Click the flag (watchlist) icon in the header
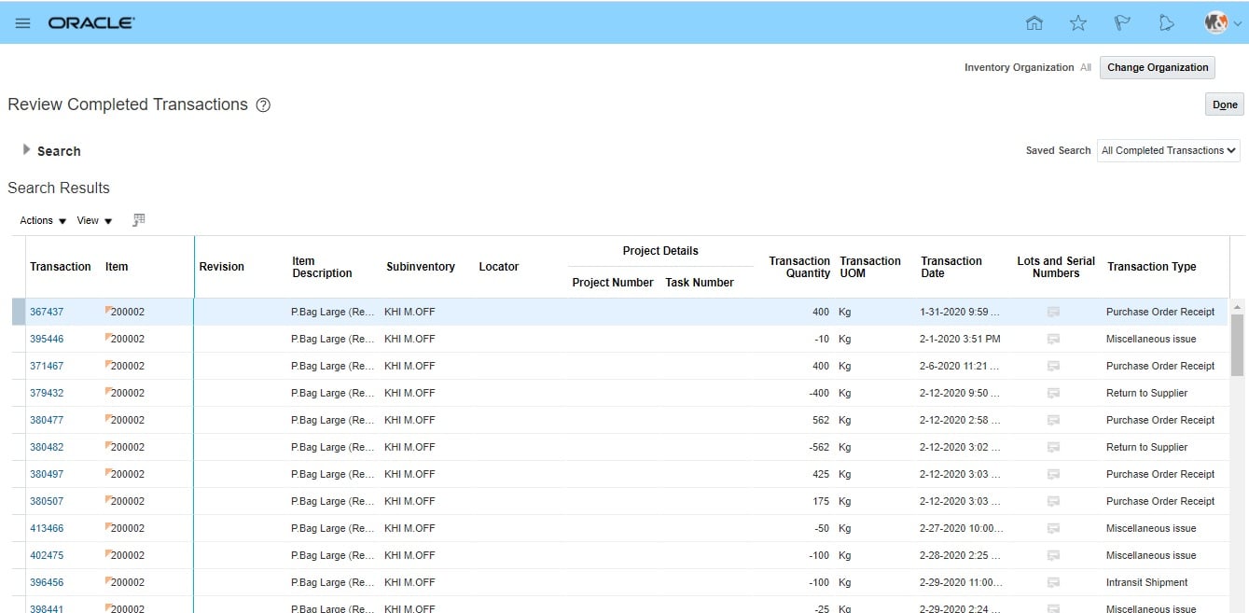Screen dimensions: 1249x613 [1122, 21]
